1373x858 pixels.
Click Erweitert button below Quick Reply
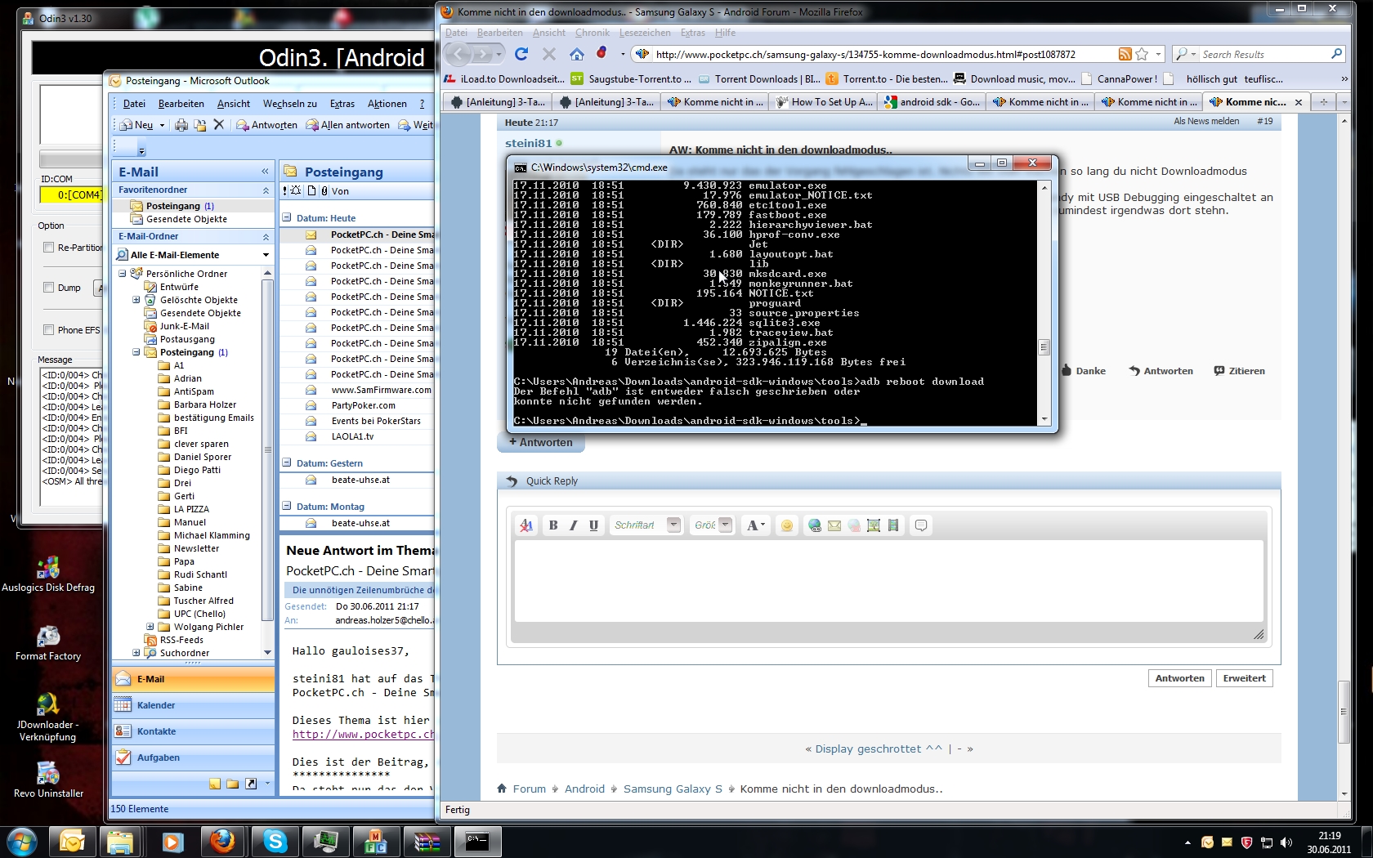(x=1244, y=678)
